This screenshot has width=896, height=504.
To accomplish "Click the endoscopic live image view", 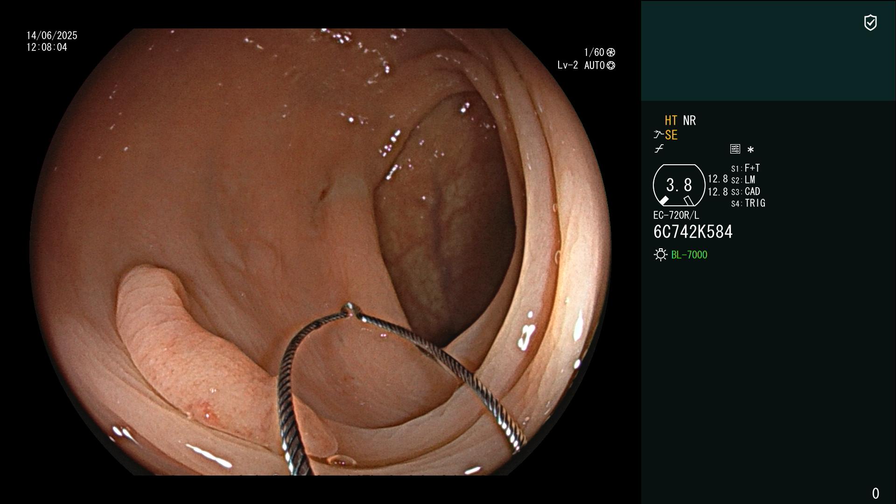I will point(321,252).
